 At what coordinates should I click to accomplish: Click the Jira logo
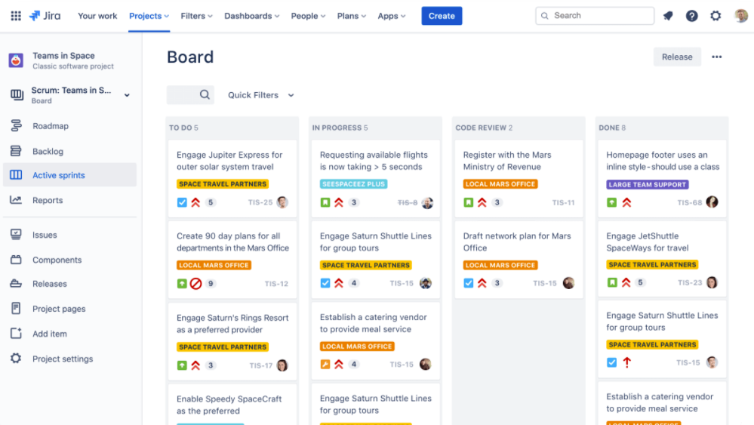[x=45, y=16]
